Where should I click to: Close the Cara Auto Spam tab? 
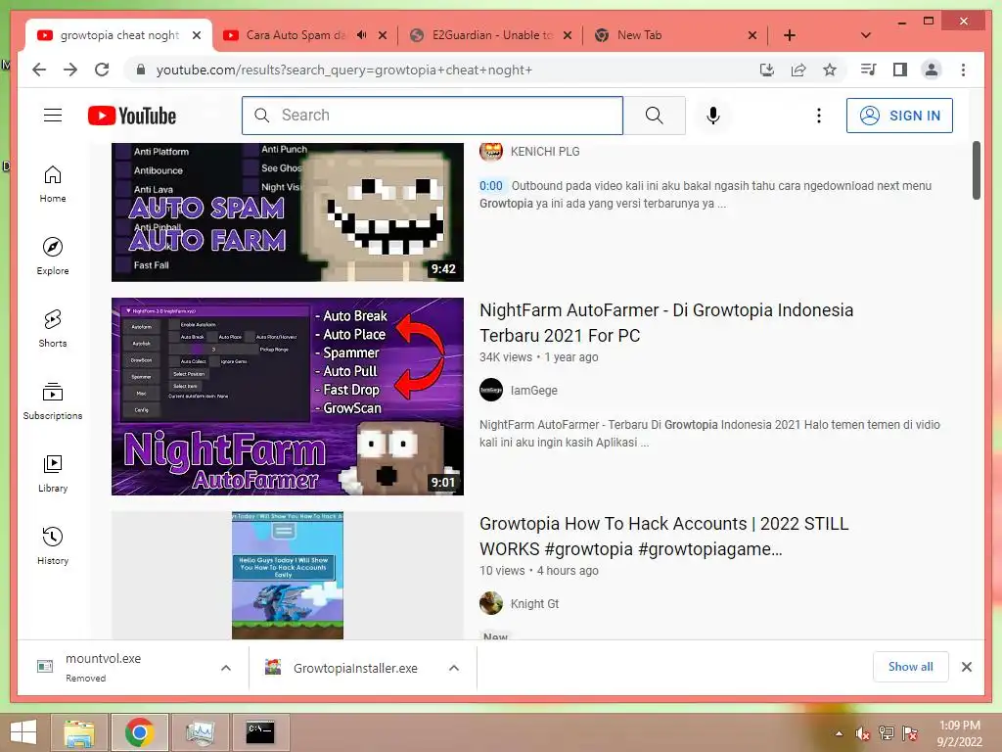(x=383, y=35)
